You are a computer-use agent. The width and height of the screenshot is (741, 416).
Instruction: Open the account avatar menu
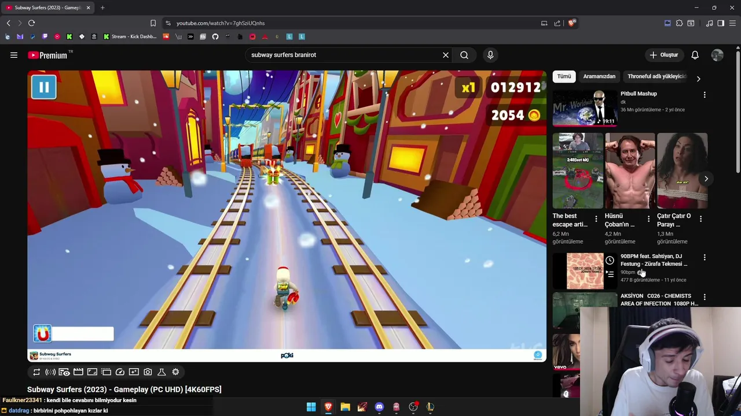tap(717, 55)
